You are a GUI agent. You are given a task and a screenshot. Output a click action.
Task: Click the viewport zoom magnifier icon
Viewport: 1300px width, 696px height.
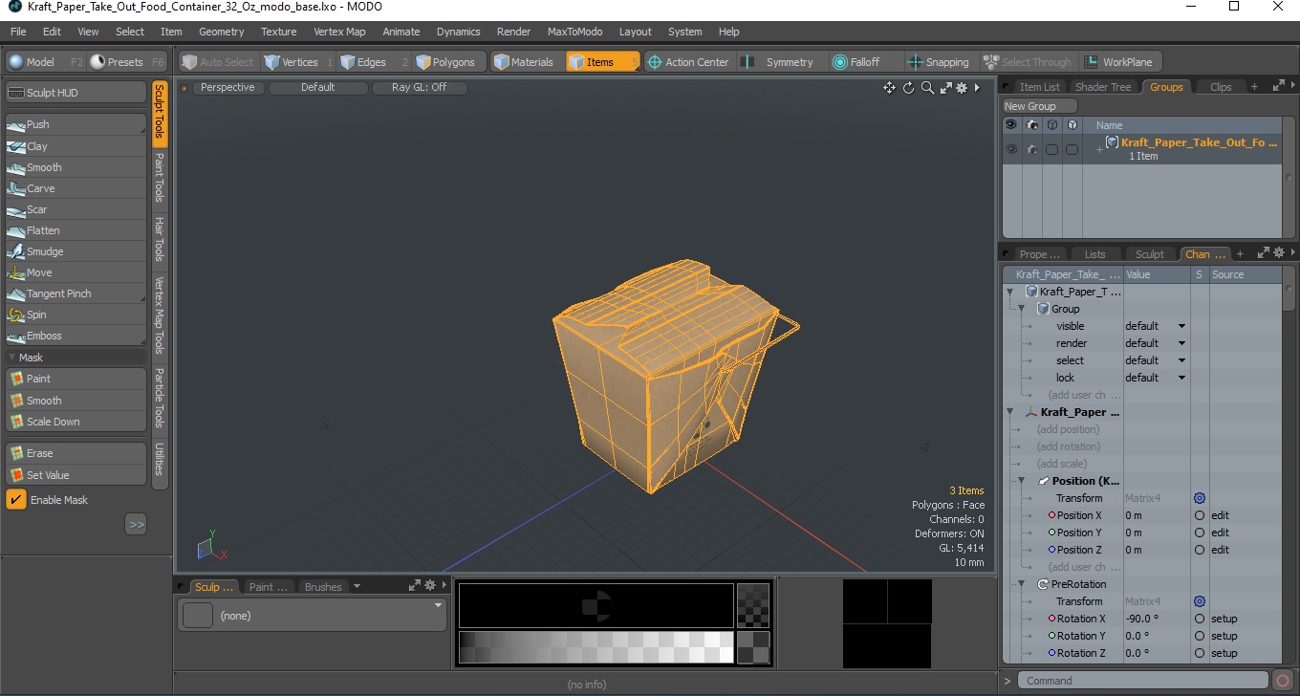[x=927, y=88]
